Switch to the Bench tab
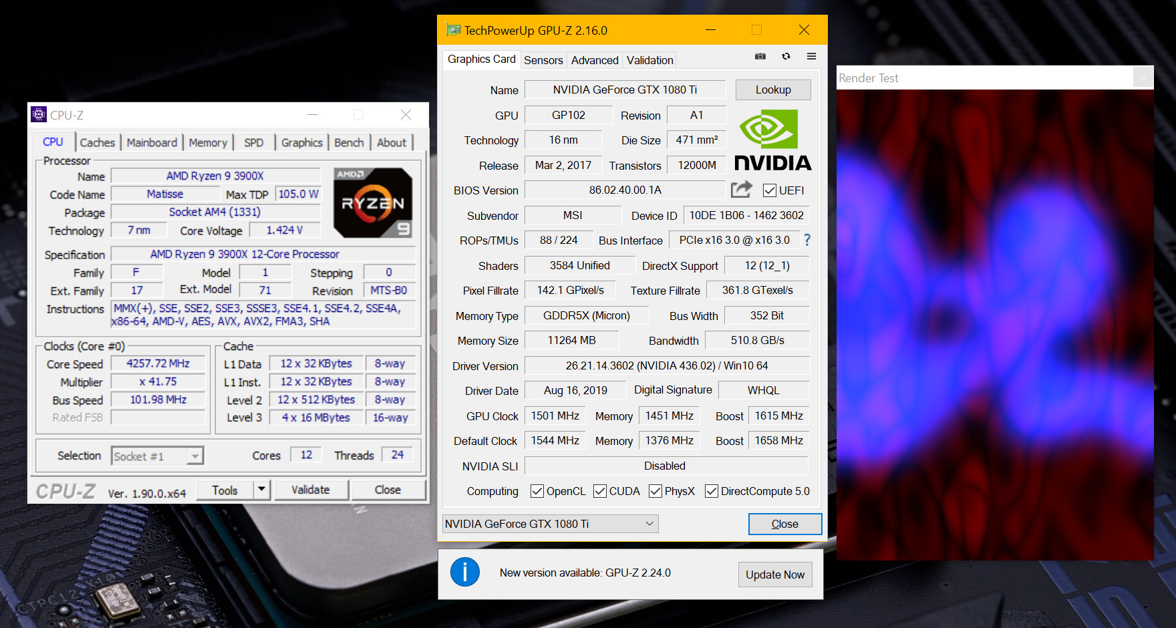Viewport: 1176px width, 628px height. click(x=349, y=142)
